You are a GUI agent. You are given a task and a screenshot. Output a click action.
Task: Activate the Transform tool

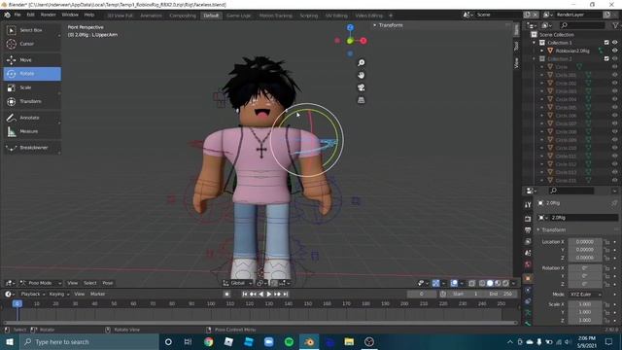(x=32, y=101)
